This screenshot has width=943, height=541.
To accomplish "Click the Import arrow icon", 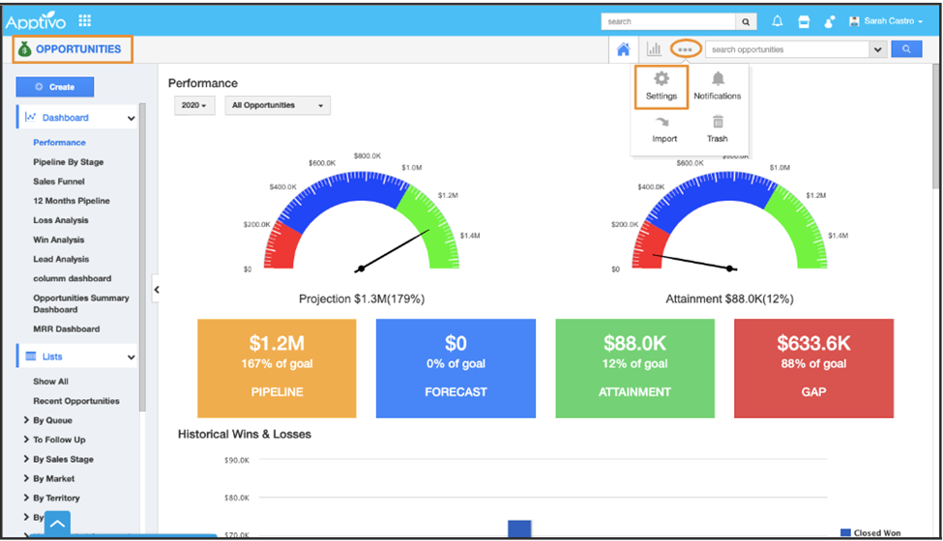I will (663, 123).
